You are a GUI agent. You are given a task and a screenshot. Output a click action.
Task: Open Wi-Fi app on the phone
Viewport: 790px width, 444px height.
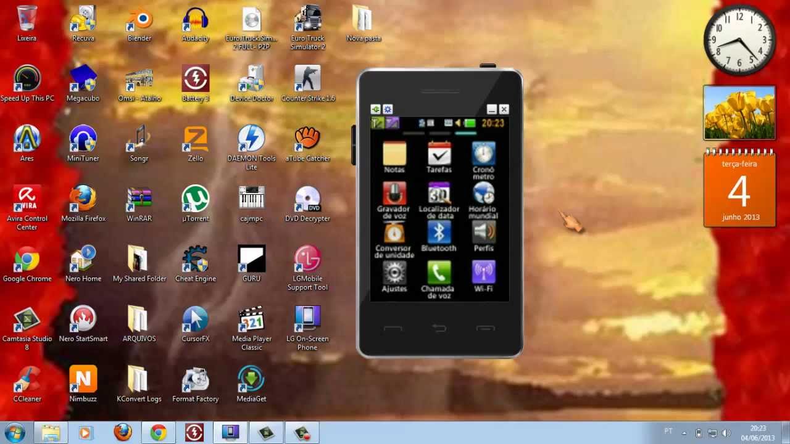click(483, 277)
